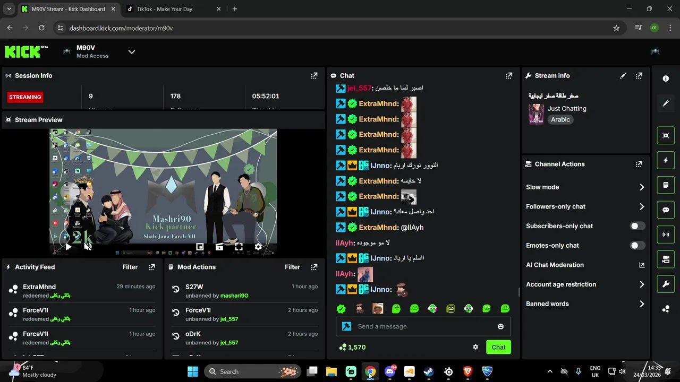The width and height of the screenshot is (680, 382).
Task: Pop out the Activity Feed panel
Action: [152, 267]
